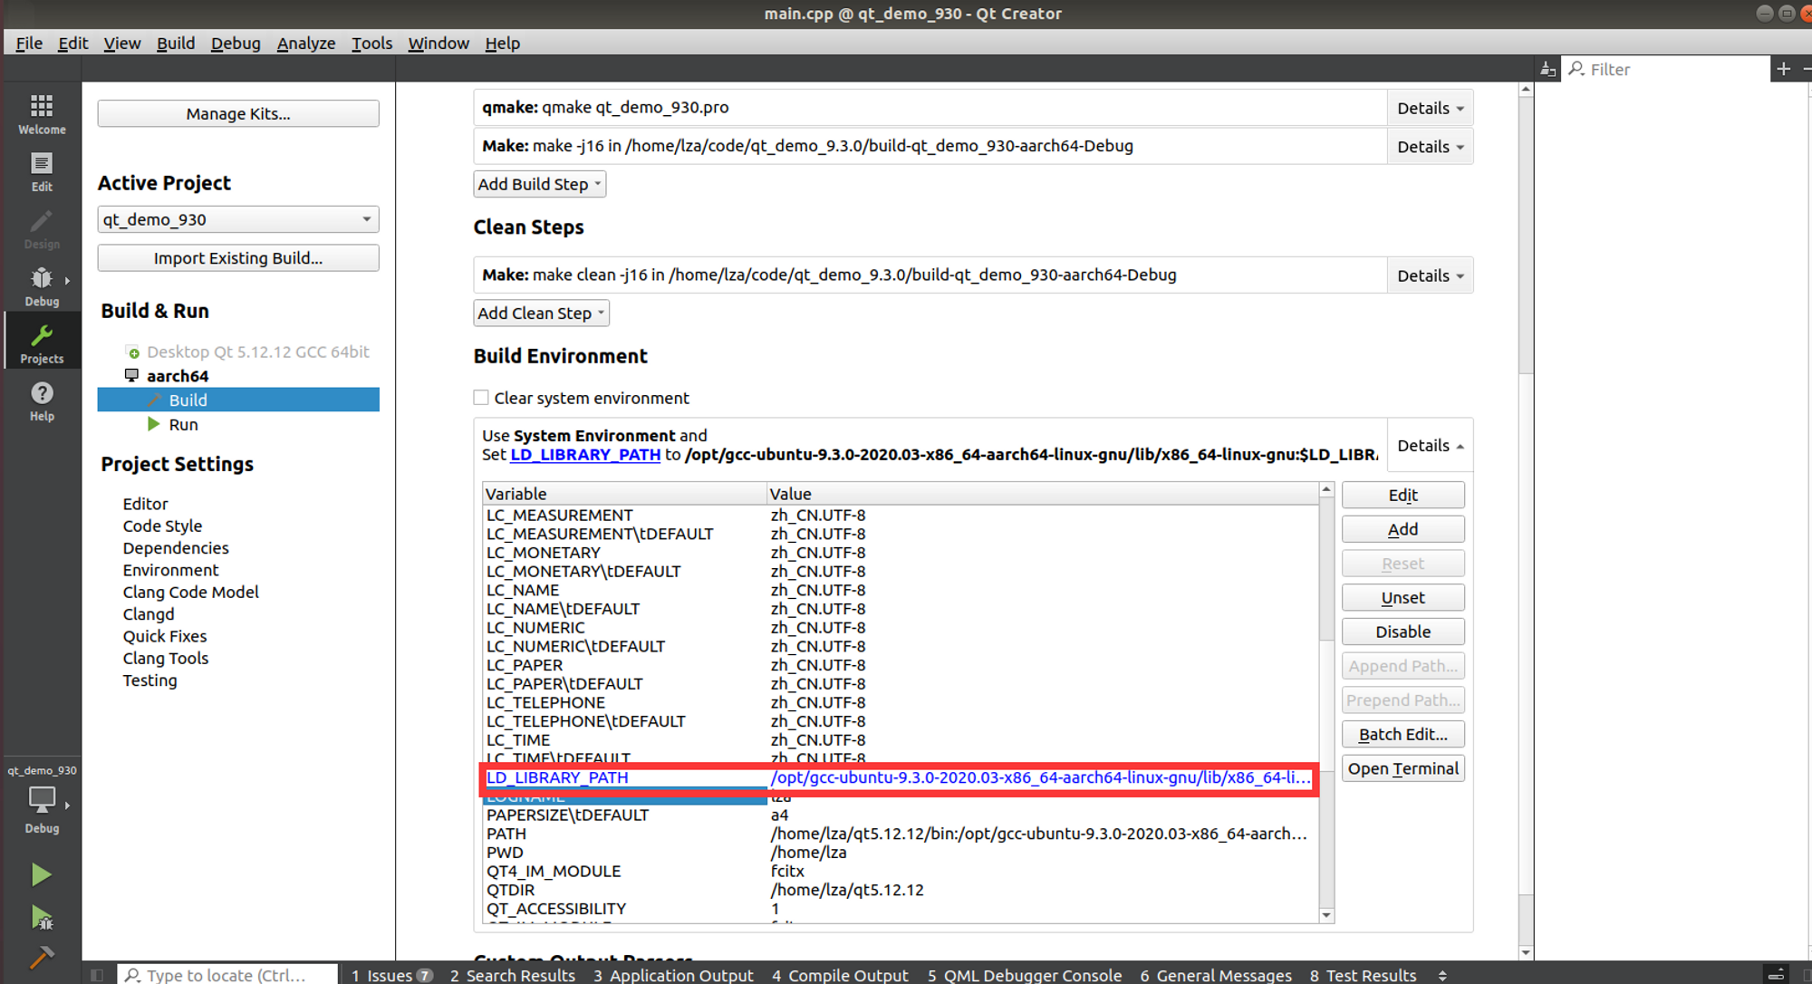Open Active Project qt_demo_930 dropdown
The width and height of the screenshot is (1812, 984).
(x=237, y=219)
